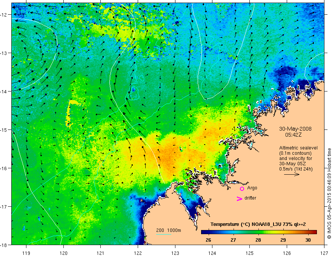Click the longitude axis label '120'
The width and height of the screenshot is (332, 256).
point(63,253)
